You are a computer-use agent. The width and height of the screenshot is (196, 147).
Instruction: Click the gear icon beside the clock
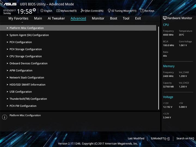coord(34,10)
